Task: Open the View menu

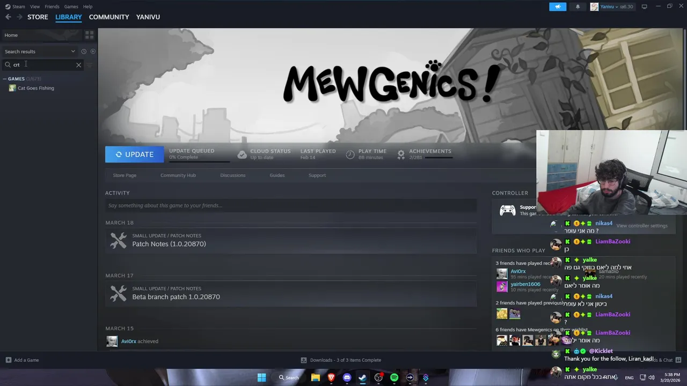Action: (35, 6)
